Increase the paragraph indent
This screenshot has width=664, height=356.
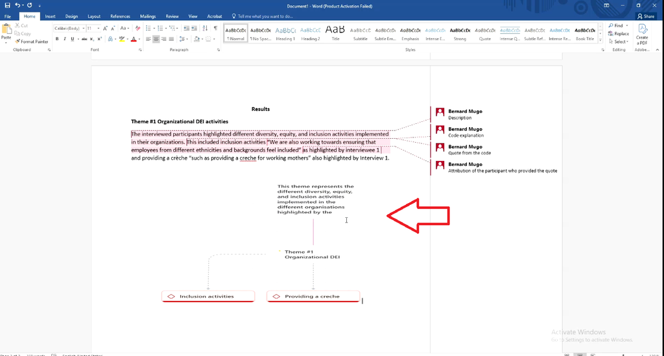[x=194, y=29]
